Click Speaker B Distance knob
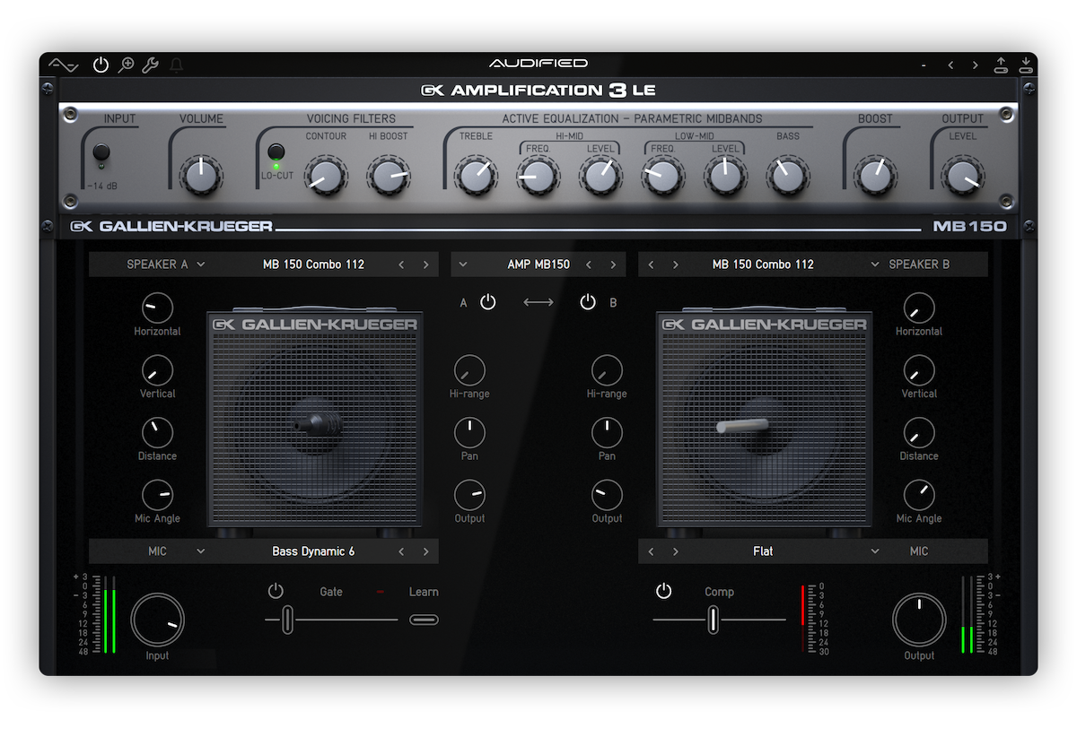The image size is (1077, 737). [x=919, y=432]
